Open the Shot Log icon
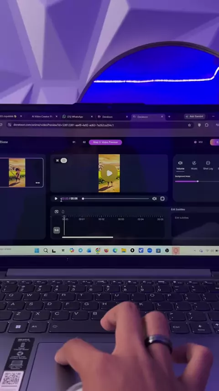 coord(208,163)
